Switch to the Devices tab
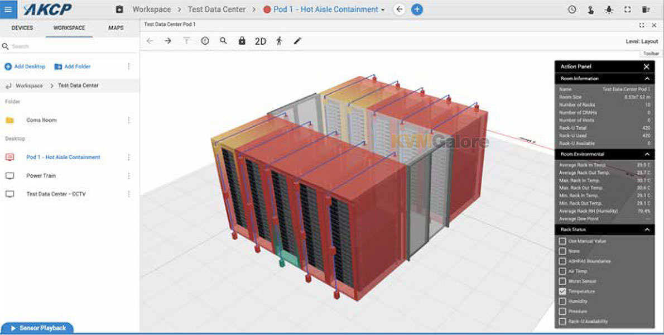 click(x=22, y=28)
